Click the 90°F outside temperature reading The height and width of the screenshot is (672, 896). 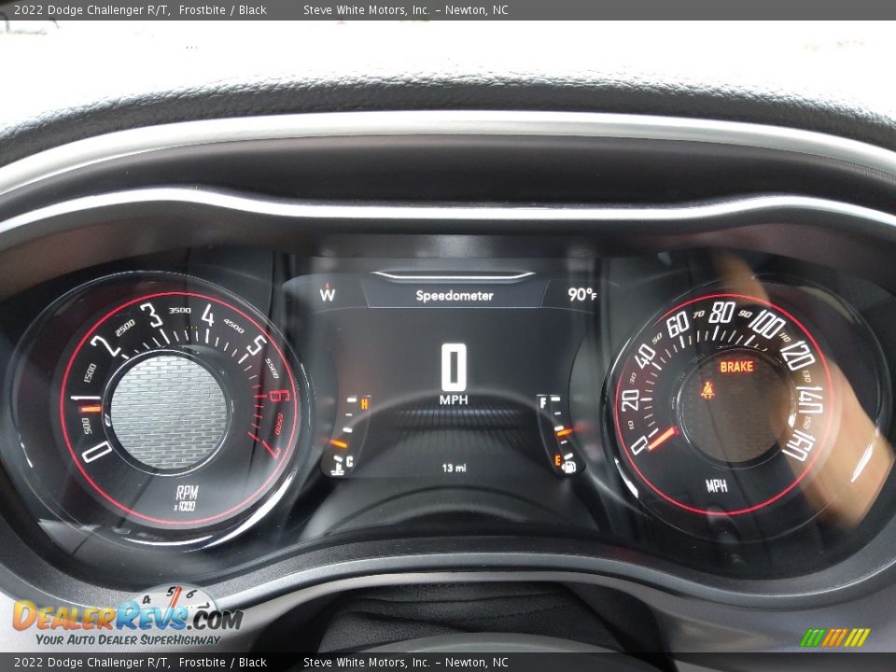click(582, 294)
